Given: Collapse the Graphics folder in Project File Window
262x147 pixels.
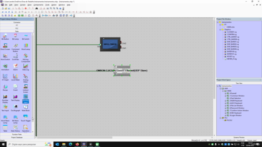Looking at the screenshot, I should pos(220,29).
